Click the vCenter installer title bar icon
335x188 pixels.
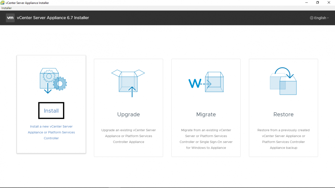[x=3, y=3]
